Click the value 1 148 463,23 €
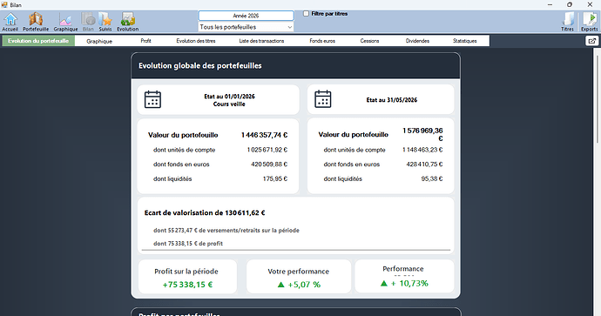The width and height of the screenshot is (601, 316). [422, 150]
